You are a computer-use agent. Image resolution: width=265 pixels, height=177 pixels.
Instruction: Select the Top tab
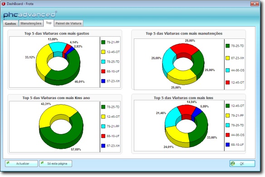coord(49,23)
